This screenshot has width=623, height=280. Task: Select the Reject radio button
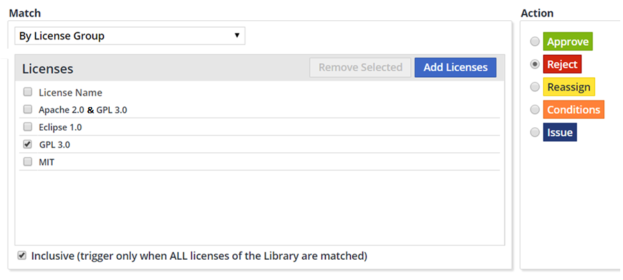click(x=535, y=64)
